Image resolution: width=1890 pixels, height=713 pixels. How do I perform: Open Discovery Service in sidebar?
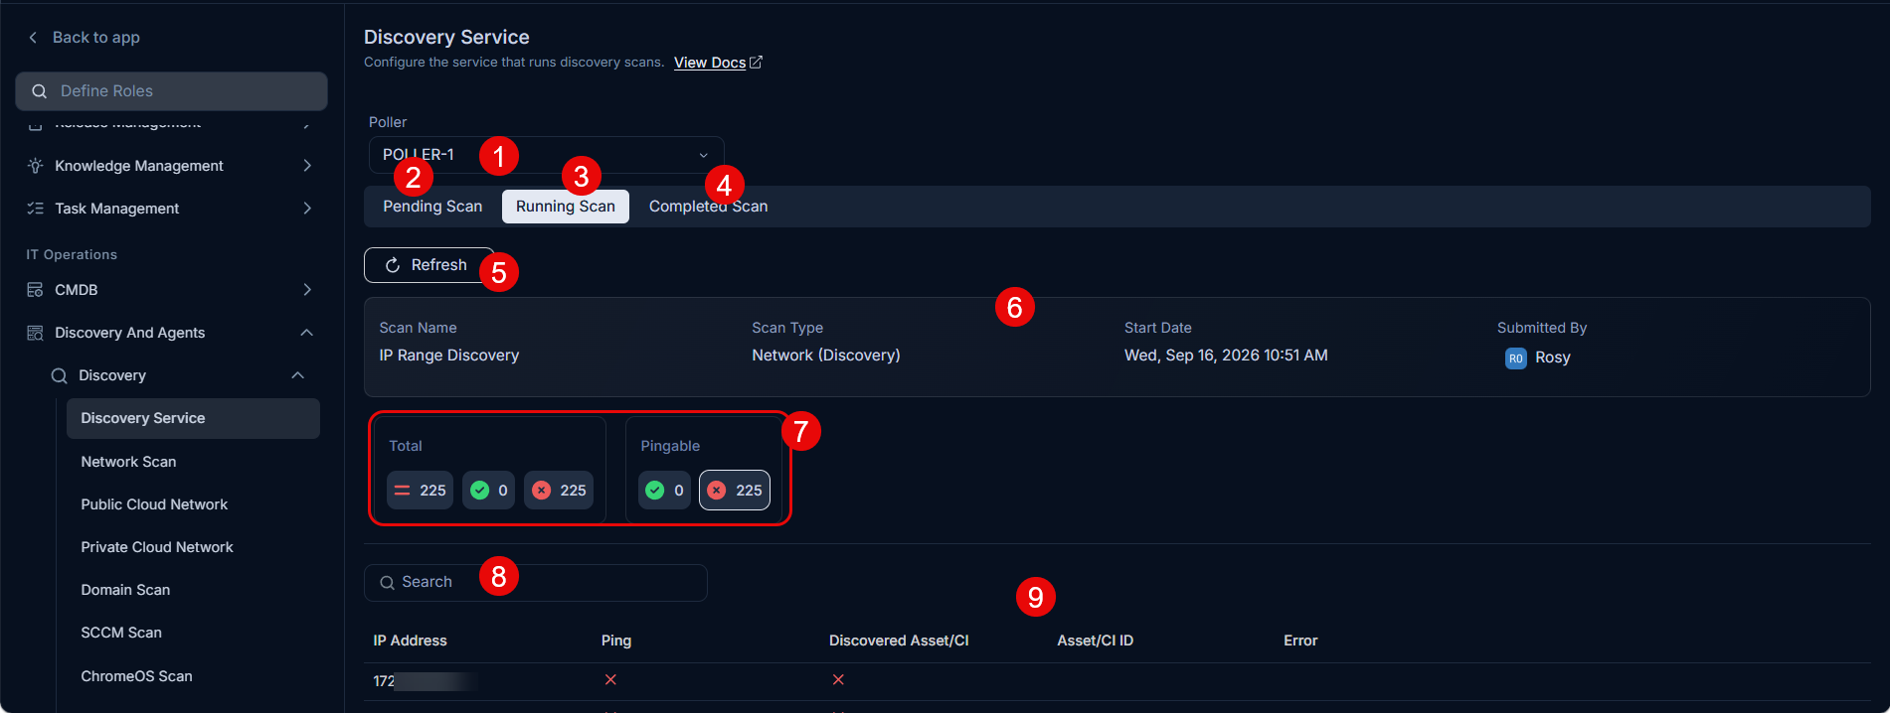pyautogui.click(x=193, y=418)
